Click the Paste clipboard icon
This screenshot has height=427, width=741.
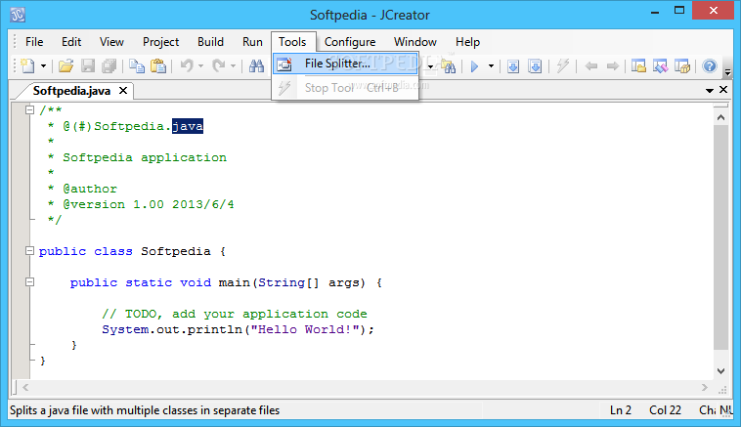(158, 65)
